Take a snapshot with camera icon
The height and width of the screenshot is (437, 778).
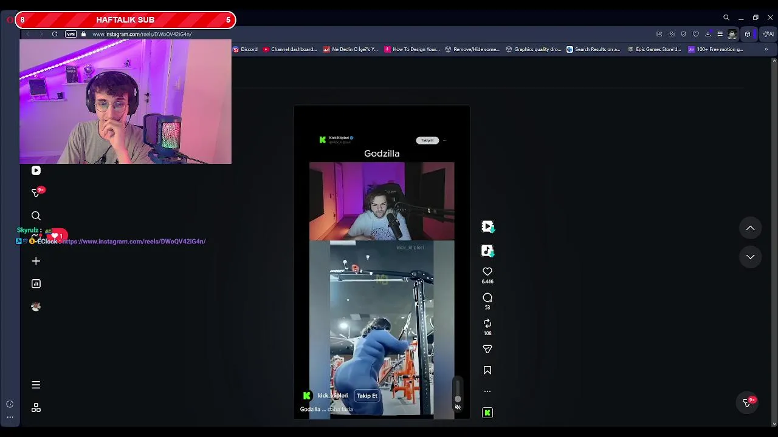[671, 34]
